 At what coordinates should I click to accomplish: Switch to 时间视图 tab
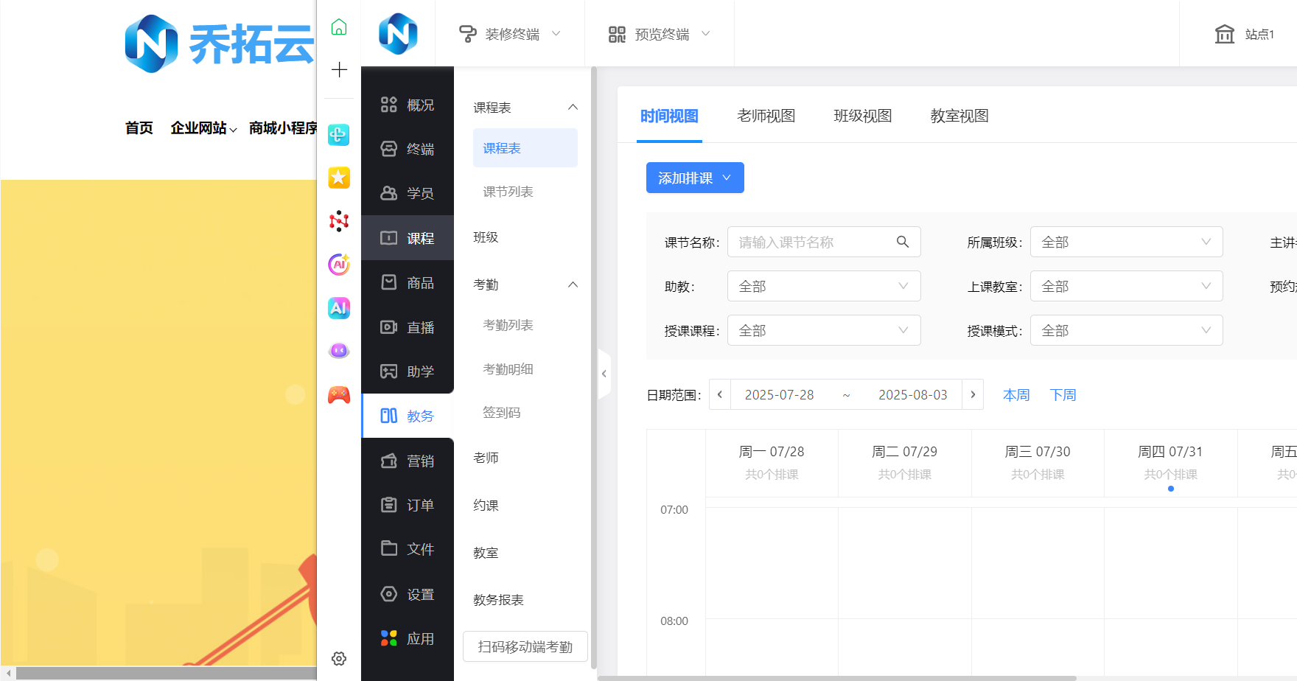[x=669, y=116]
